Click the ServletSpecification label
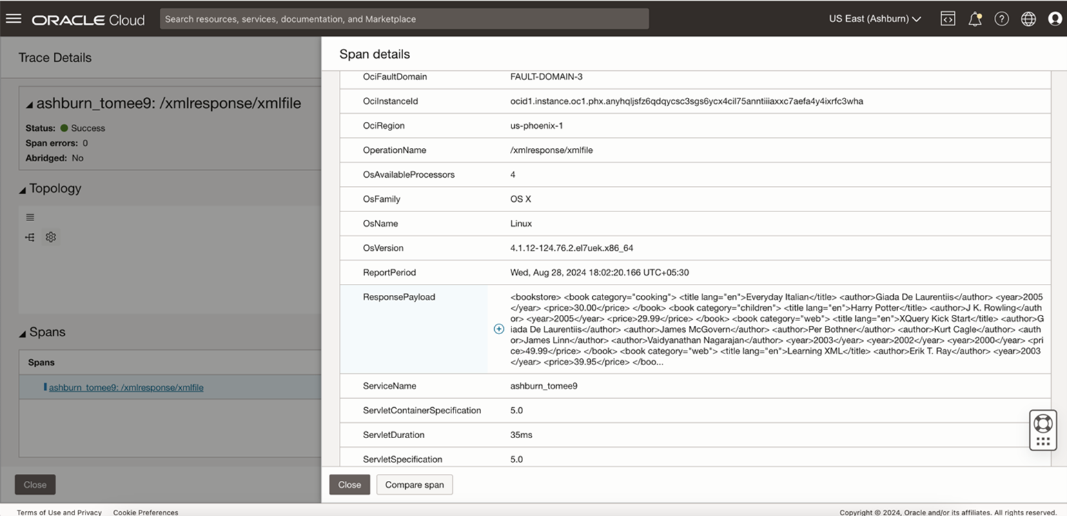 [x=404, y=460]
